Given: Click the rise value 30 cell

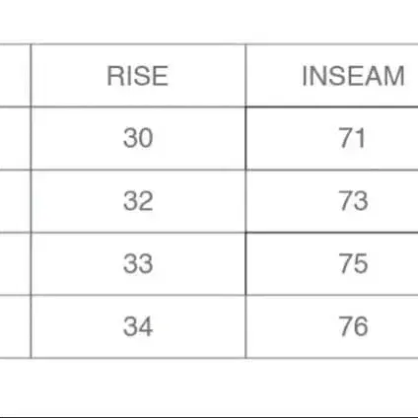Looking at the screenshot, I should pos(138,138).
